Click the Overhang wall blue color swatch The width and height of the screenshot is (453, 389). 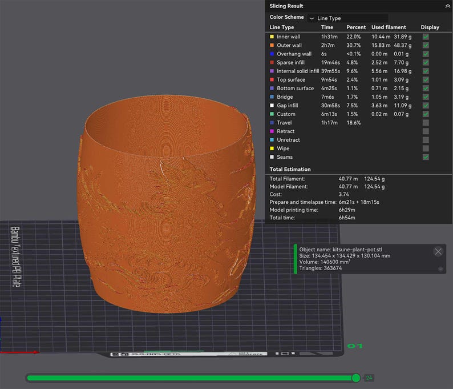(272, 54)
